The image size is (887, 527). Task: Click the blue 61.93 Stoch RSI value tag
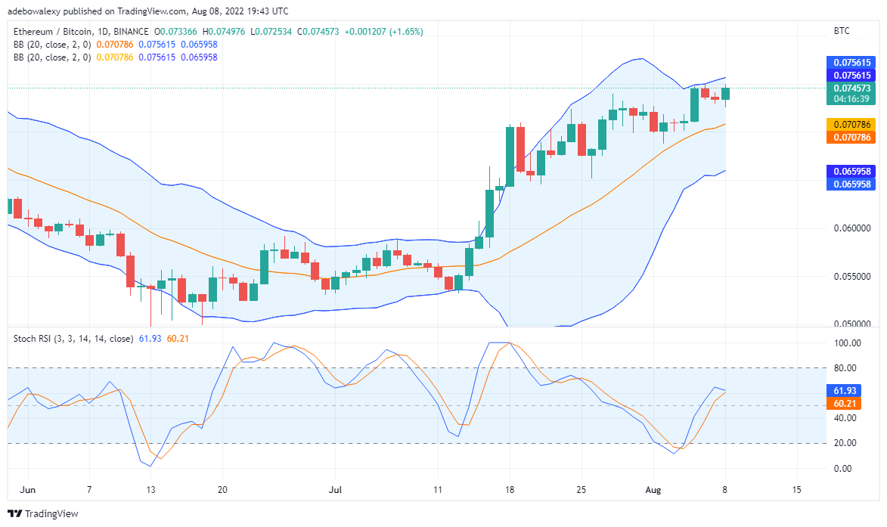pos(844,391)
